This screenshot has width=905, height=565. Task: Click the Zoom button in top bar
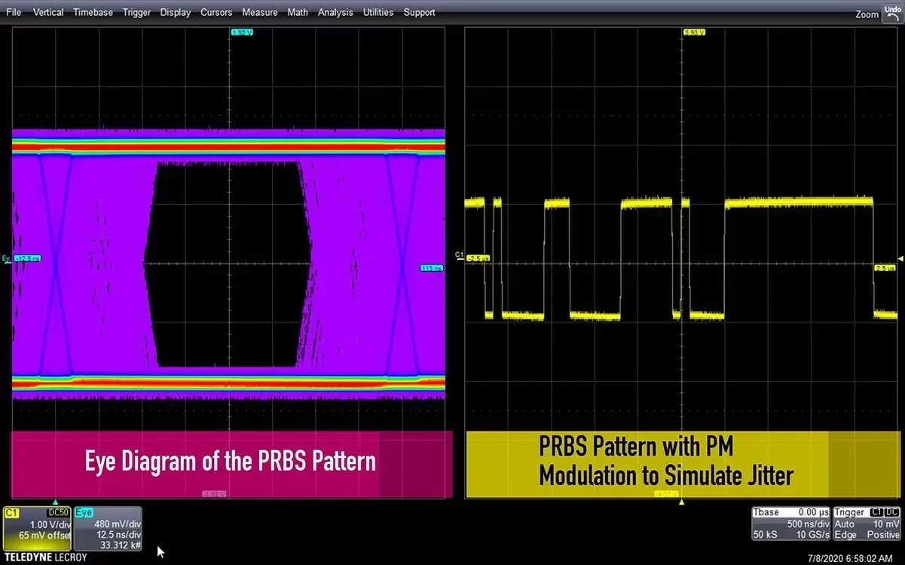coord(867,14)
